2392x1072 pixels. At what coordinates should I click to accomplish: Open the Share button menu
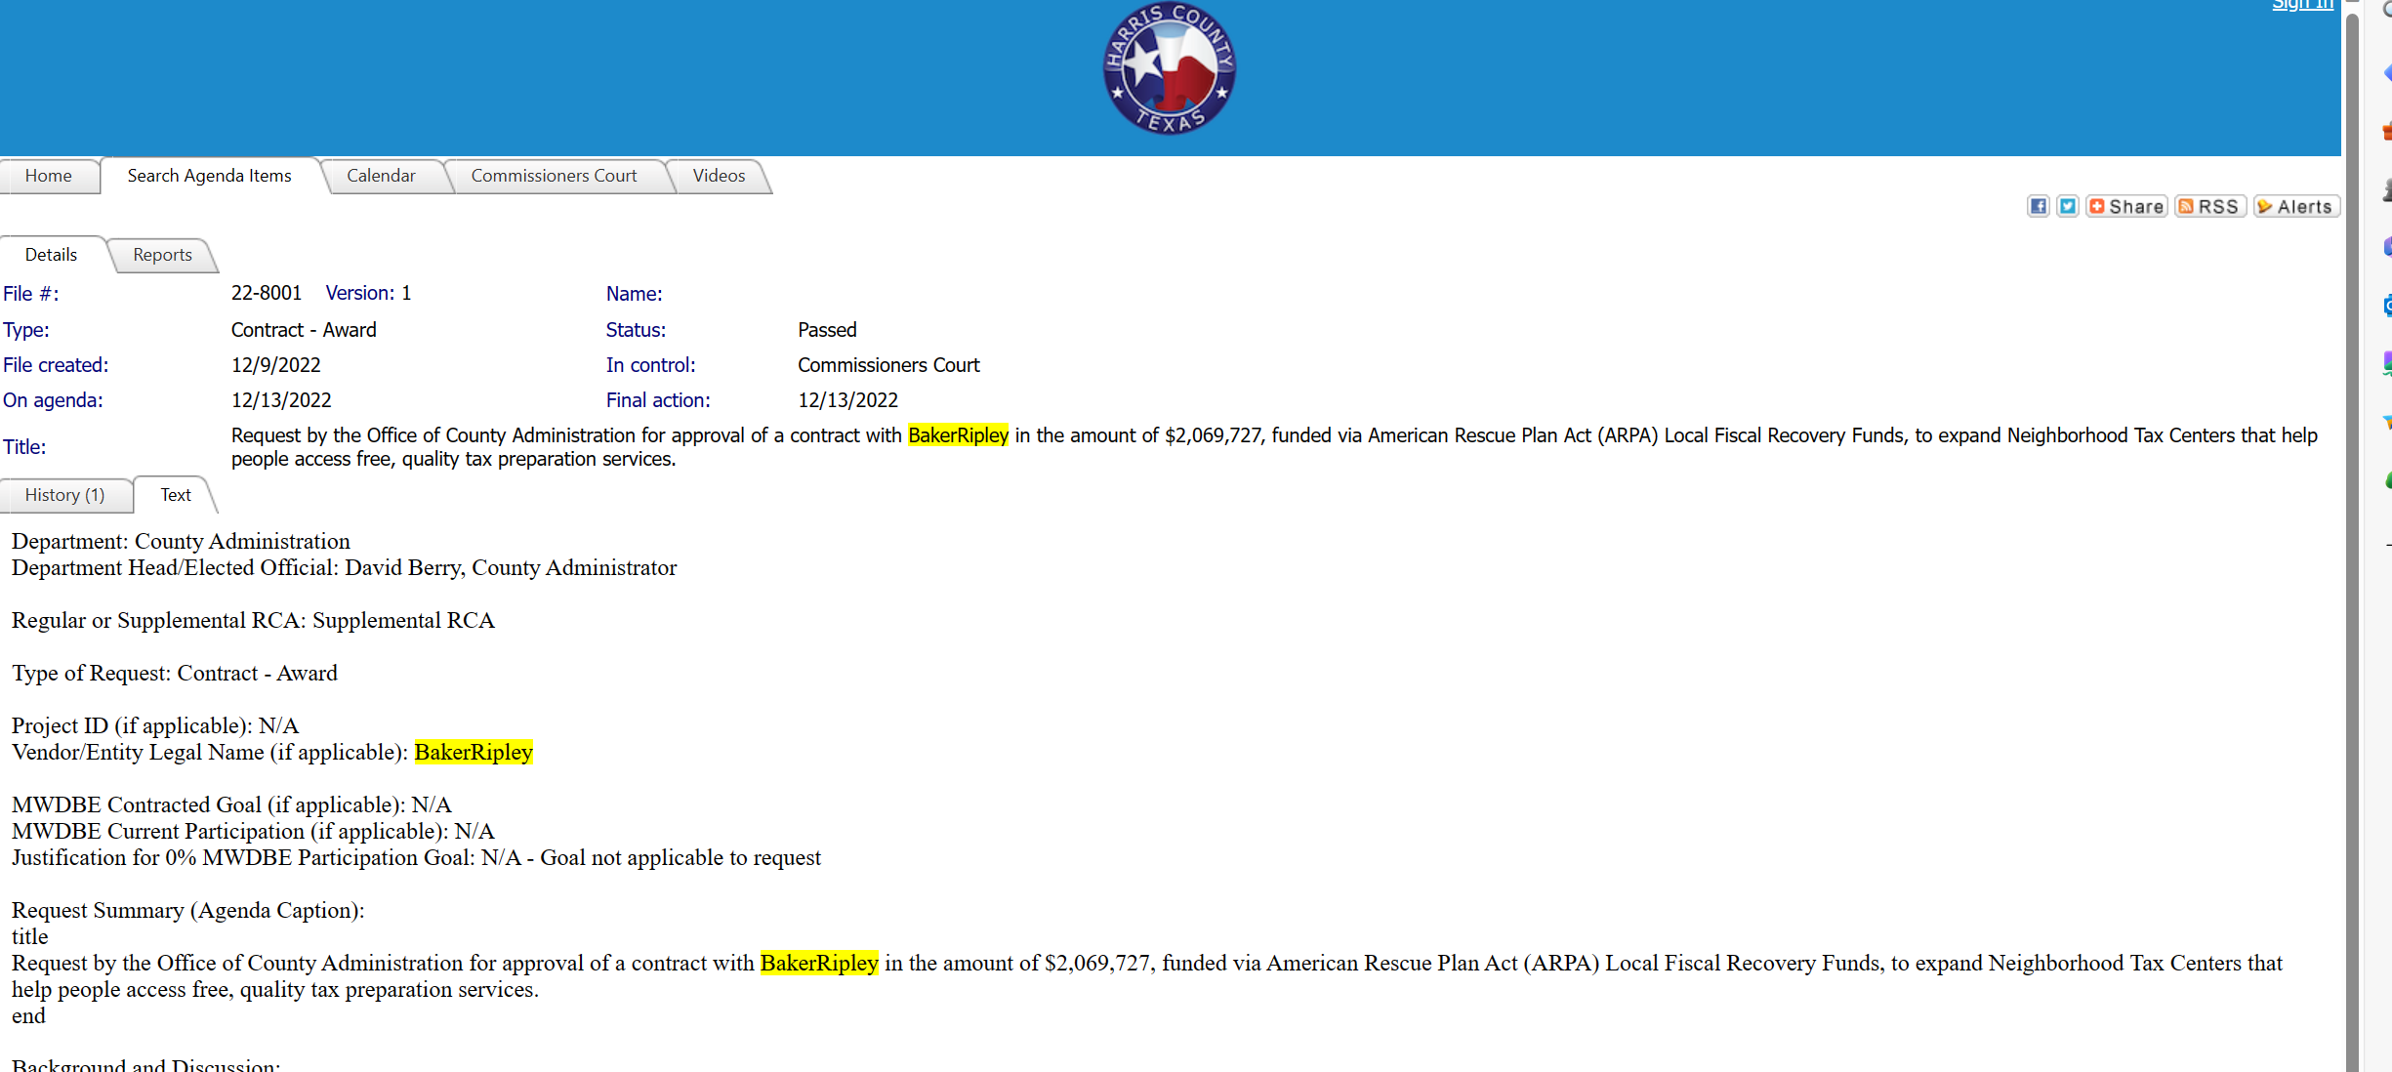pos(2126,206)
